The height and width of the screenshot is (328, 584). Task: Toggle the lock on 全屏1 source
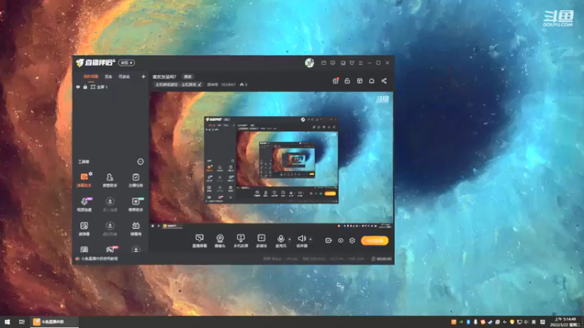coord(85,87)
